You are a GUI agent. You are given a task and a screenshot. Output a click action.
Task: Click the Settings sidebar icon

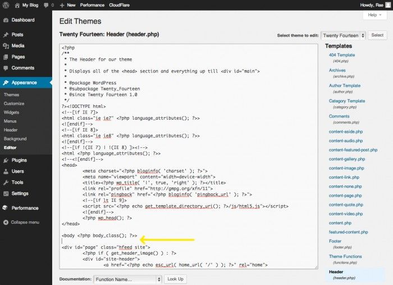click(6, 193)
